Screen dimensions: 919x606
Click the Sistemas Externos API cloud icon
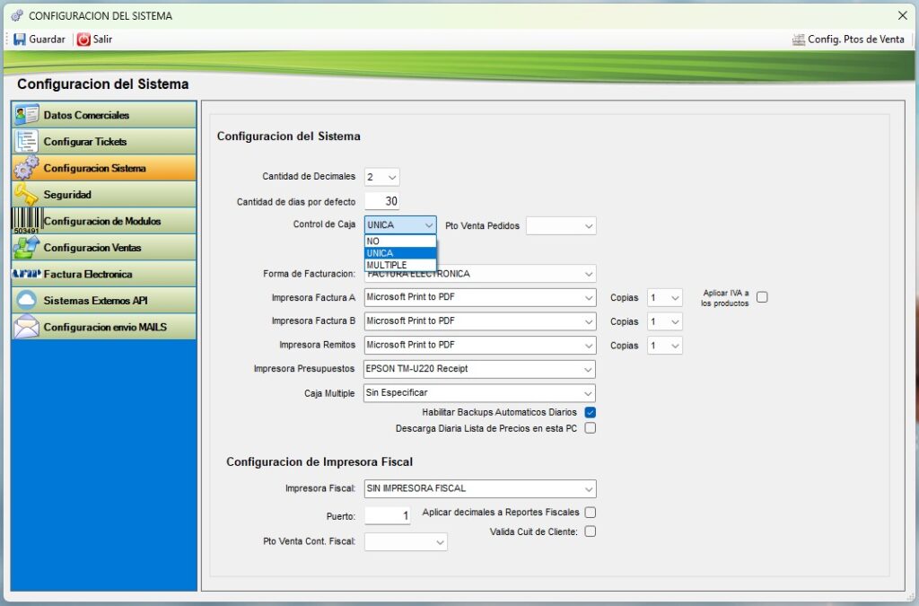coord(27,301)
